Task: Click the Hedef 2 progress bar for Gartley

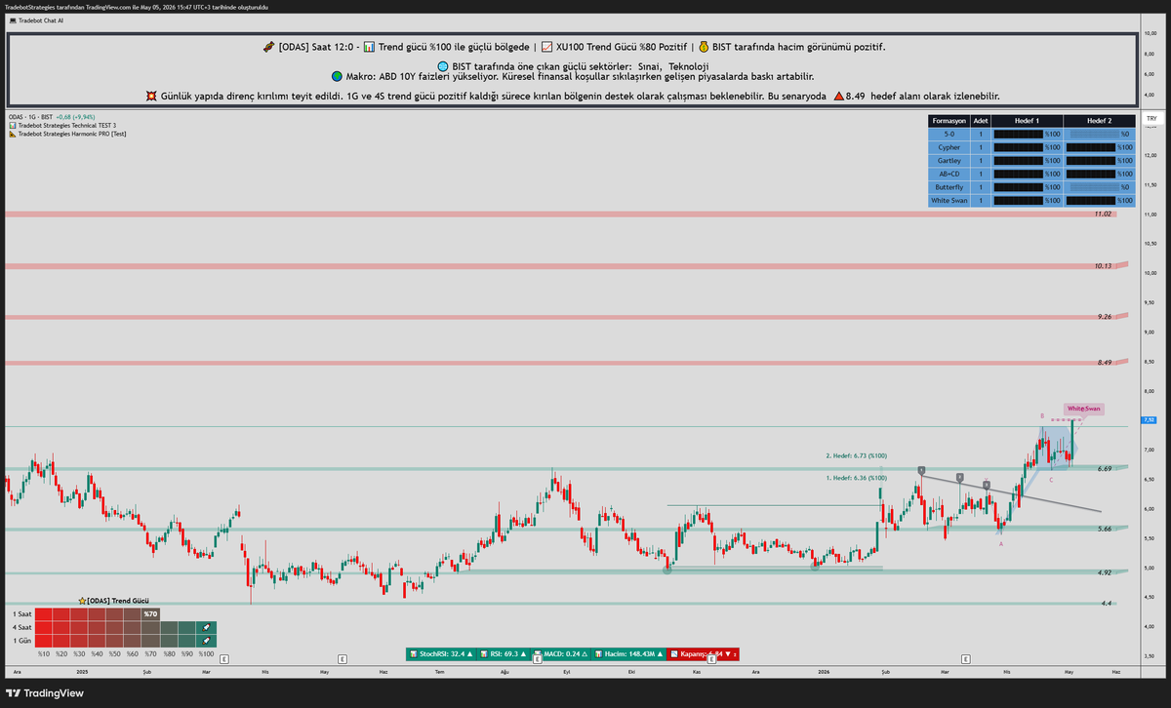Action: tap(1092, 160)
